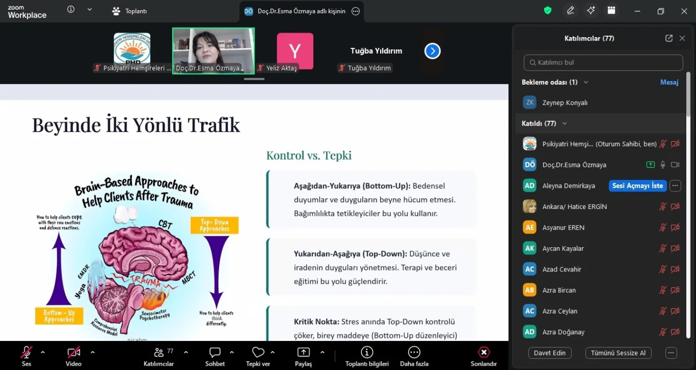Image resolution: width=696 pixels, height=370 pixels.
Task: Switch to the Toplantı tab
Action: coord(130,11)
